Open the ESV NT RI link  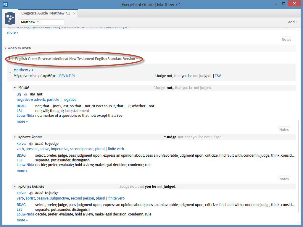click(67, 76)
